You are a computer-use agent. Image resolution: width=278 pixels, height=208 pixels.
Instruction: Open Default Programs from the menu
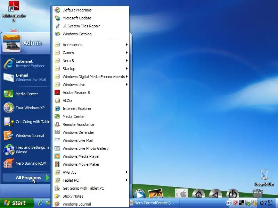[x=91, y=10]
